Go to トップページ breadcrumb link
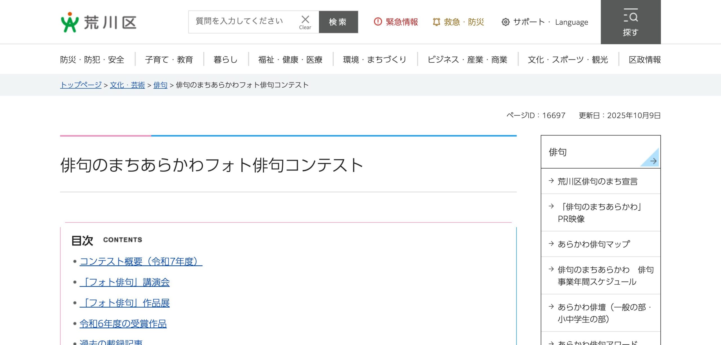This screenshot has height=345, width=721. pyautogui.click(x=81, y=85)
